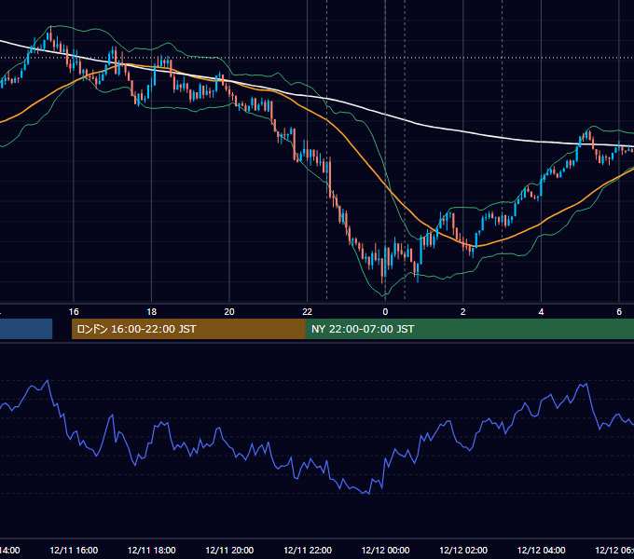
Task: Click the ロンドン 16:00-22:00 JST session bar
Action: pyautogui.click(x=188, y=329)
